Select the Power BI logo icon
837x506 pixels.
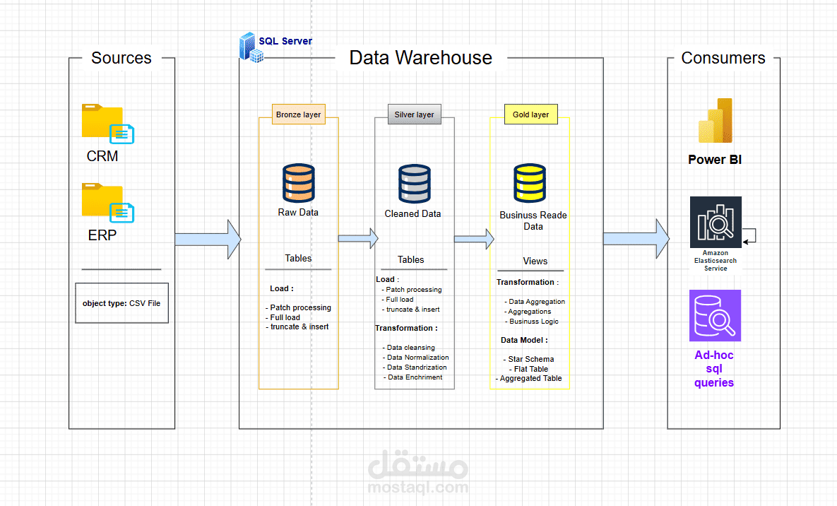(x=716, y=120)
